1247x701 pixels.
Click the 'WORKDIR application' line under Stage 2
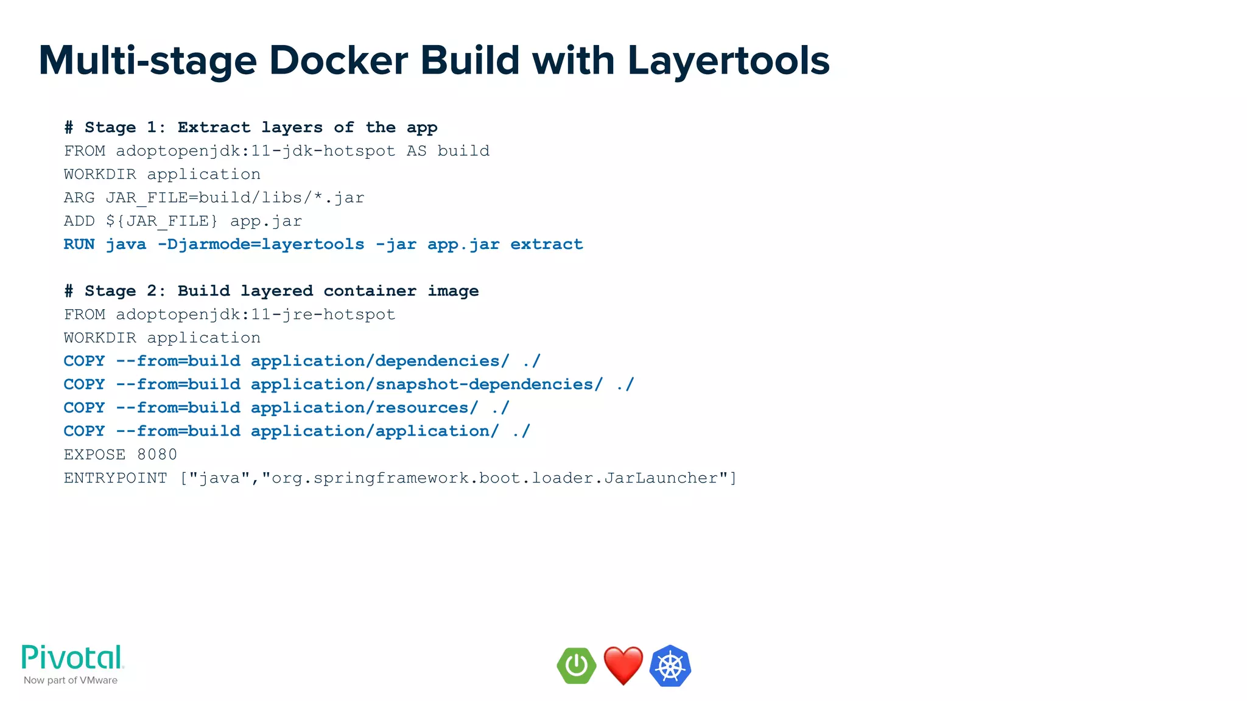162,338
